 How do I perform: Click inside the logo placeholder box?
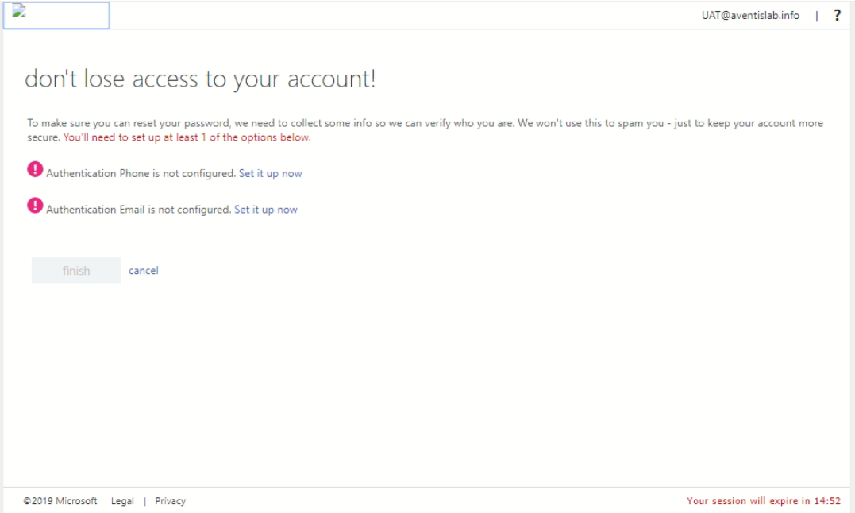point(56,16)
